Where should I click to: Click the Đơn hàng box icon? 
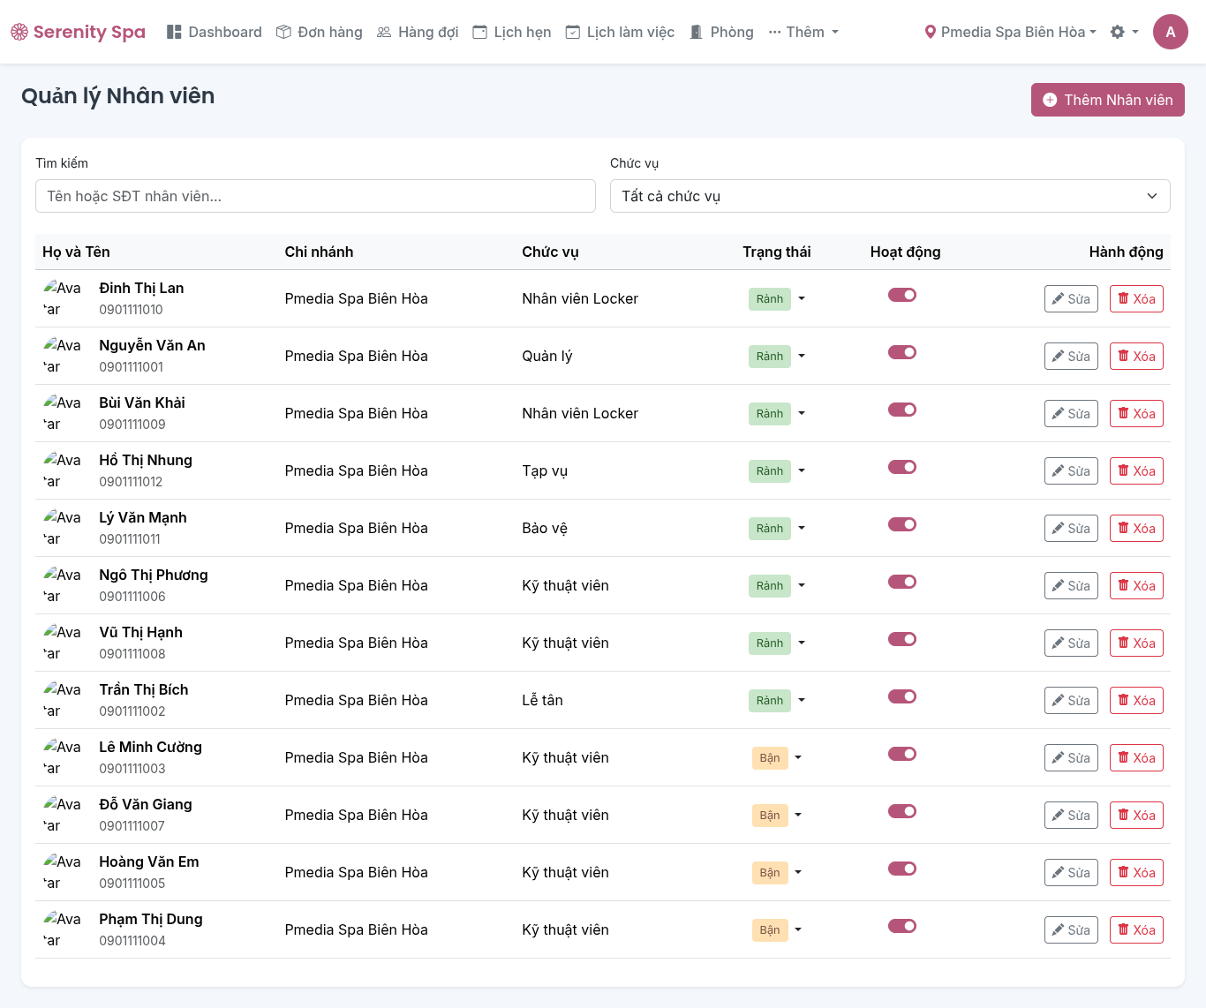point(283,33)
